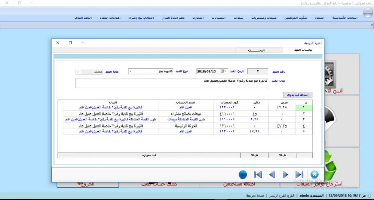The width and height of the screenshot is (374, 200).
Task: Click the 'الخروج' exit button
Action: (x=88, y=184)
